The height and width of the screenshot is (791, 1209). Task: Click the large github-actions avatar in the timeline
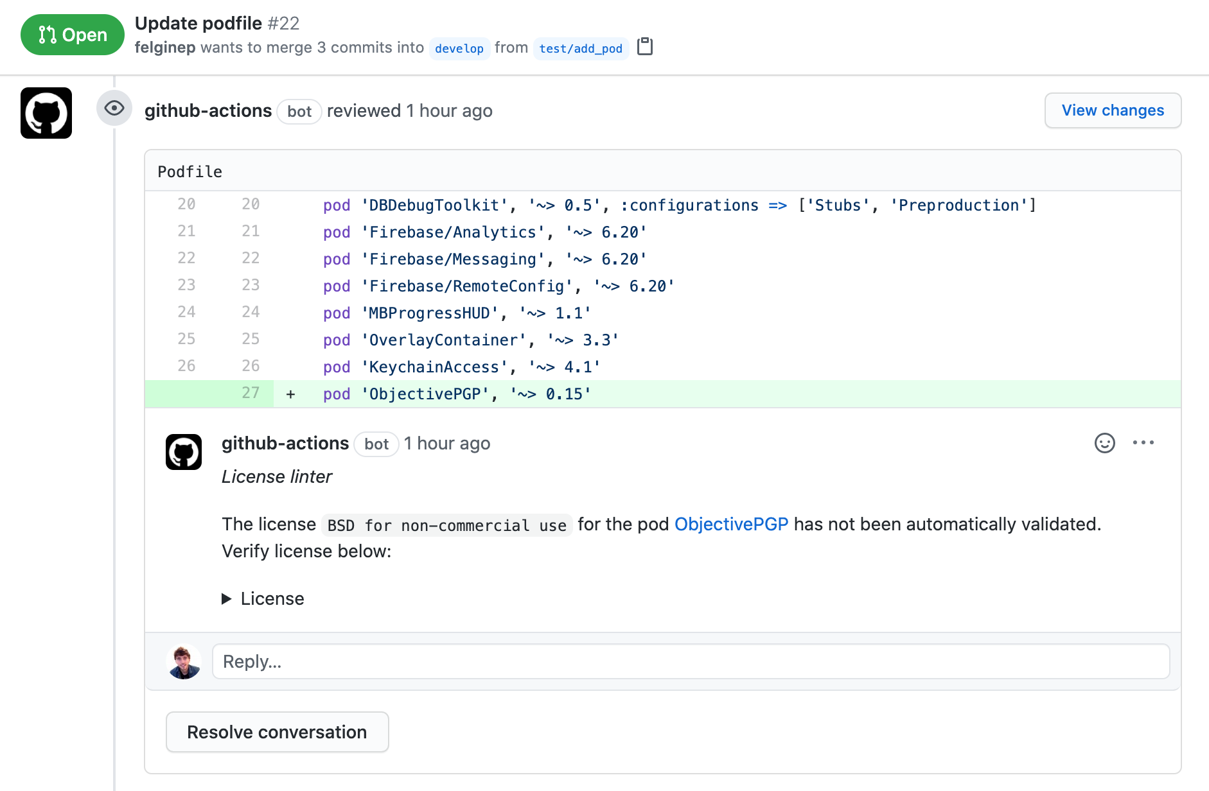(x=46, y=113)
